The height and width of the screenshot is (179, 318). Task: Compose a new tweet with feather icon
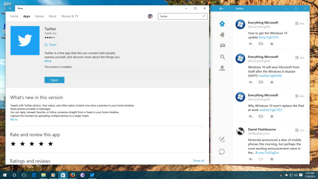pyautogui.click(x=222, y=140)
